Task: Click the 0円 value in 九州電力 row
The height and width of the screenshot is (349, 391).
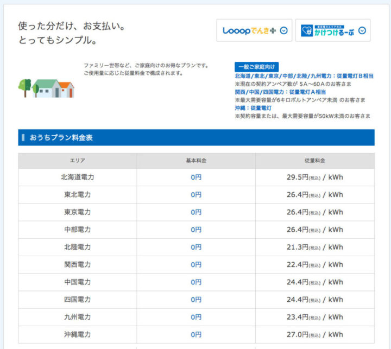Action: pos(196,317)
